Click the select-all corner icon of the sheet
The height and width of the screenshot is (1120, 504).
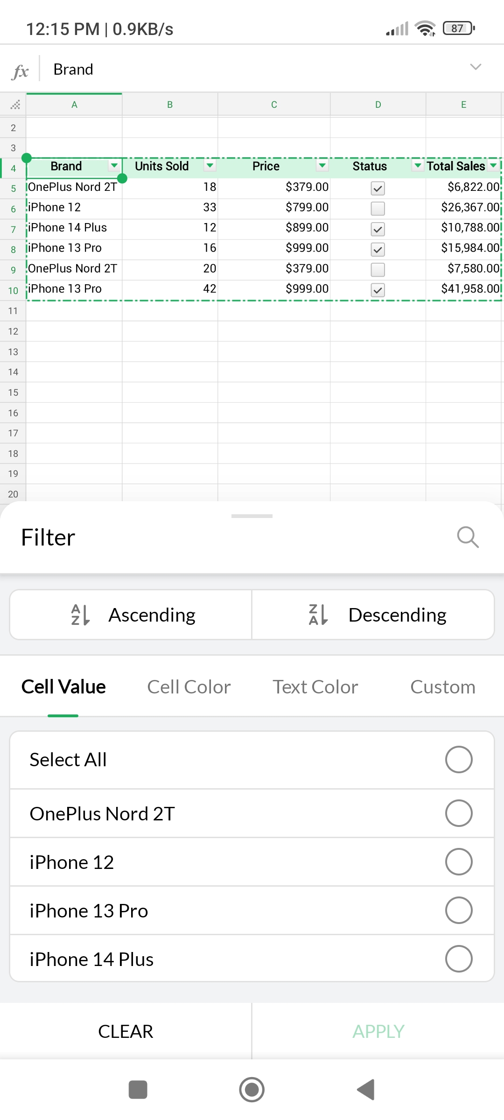[x=15, y=105]
